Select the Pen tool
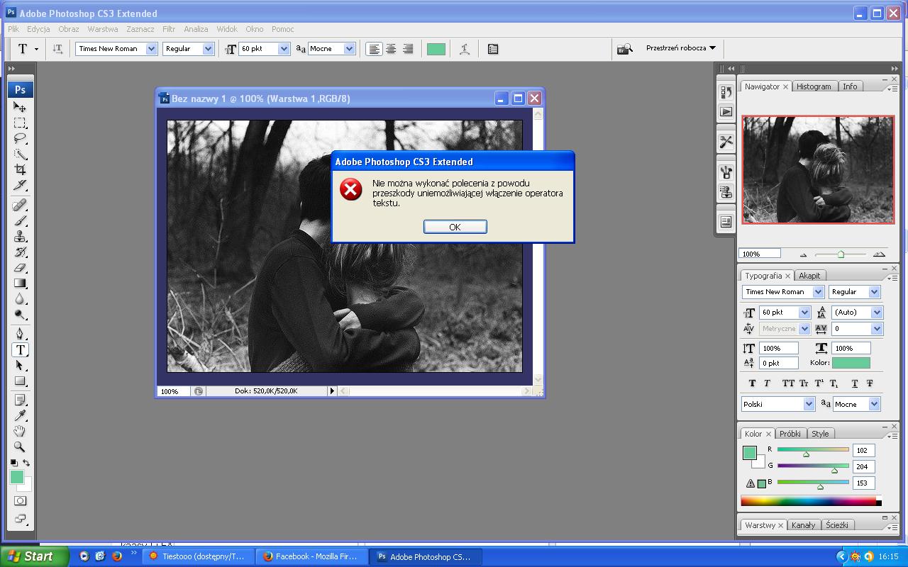Image resolution: width=908 pixels, height=567 pixels. pyautogui.click(x=21, y=334)
